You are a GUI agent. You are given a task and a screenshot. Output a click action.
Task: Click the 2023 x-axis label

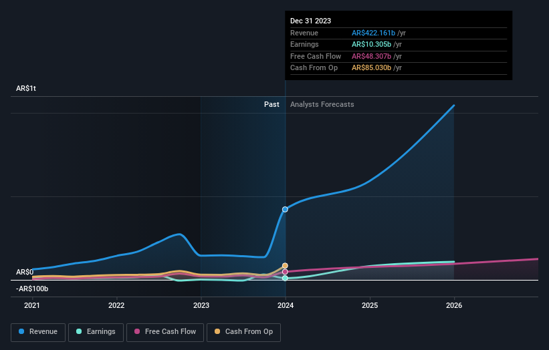point(201,305)
